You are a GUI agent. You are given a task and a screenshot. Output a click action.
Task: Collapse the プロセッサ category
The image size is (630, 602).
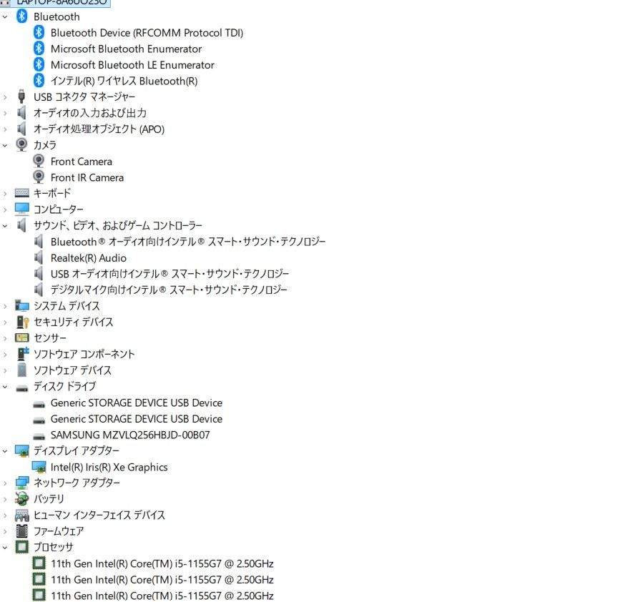[5, 547]
